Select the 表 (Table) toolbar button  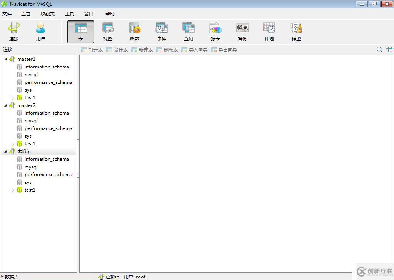[x=81, y=32]
